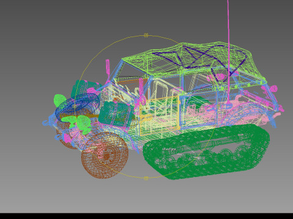Select the dark green tank track wireframe
Image resolution: width=293 pixels, height=219 pixels.
click(206, 151)
